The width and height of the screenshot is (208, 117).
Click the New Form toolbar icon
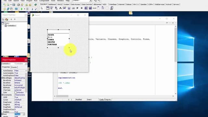[16, 9]
